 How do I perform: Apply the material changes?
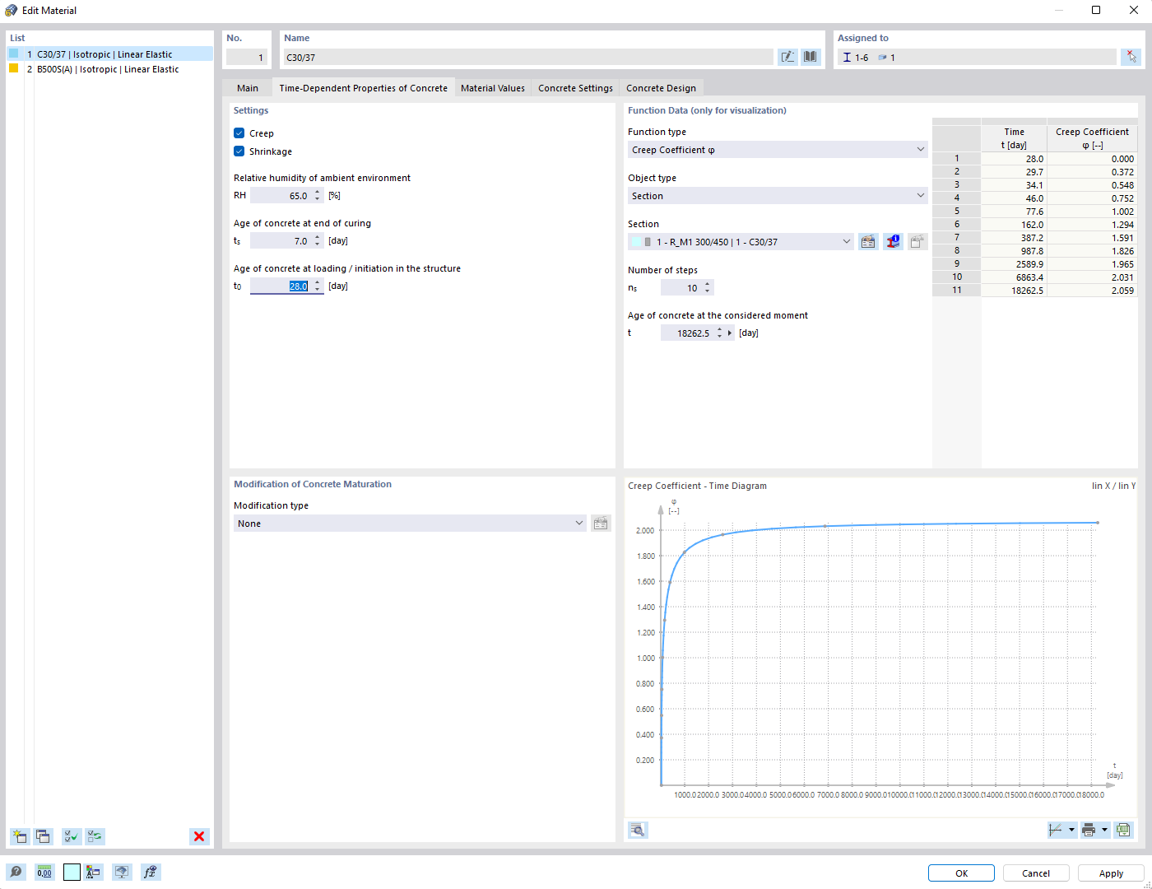(1111, 873)
